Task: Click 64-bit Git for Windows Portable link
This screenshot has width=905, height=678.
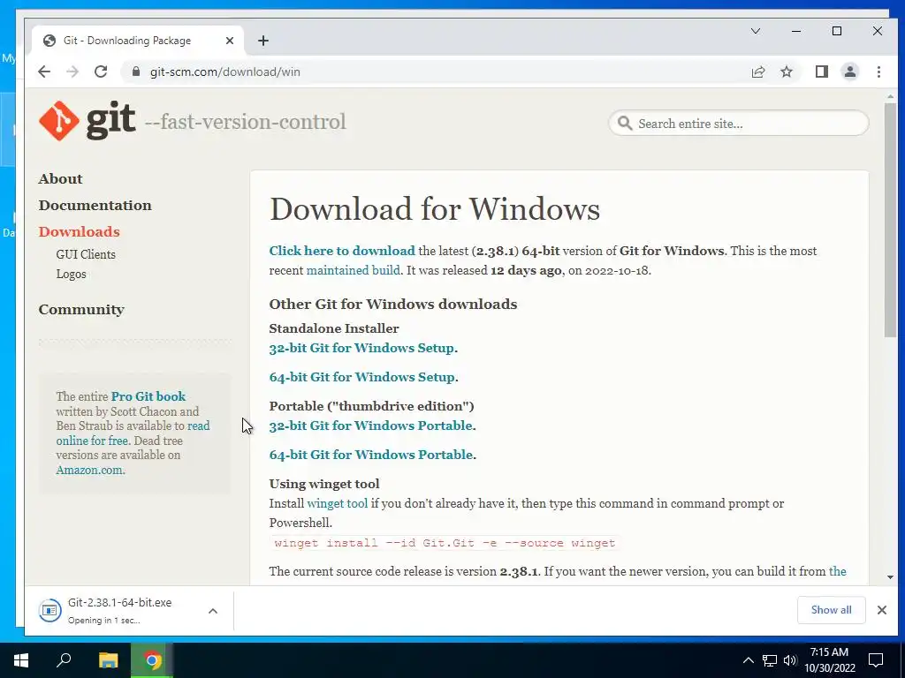Action: pyautogui.click(x=371, y=455)
